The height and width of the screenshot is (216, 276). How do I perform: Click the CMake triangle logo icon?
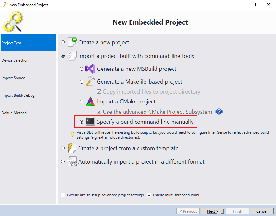[90, 102]
